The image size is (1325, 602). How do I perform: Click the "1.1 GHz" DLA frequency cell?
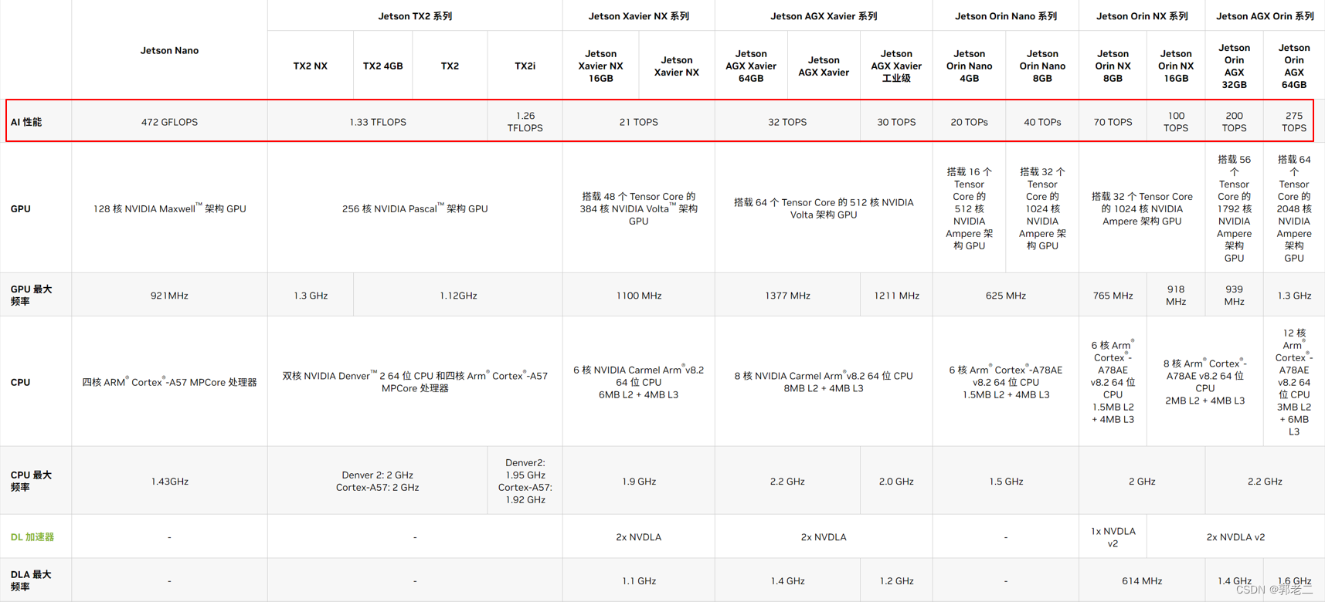(x=639, y=581)
